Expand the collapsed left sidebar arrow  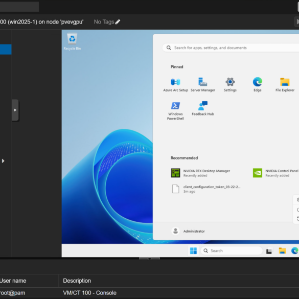3,161
